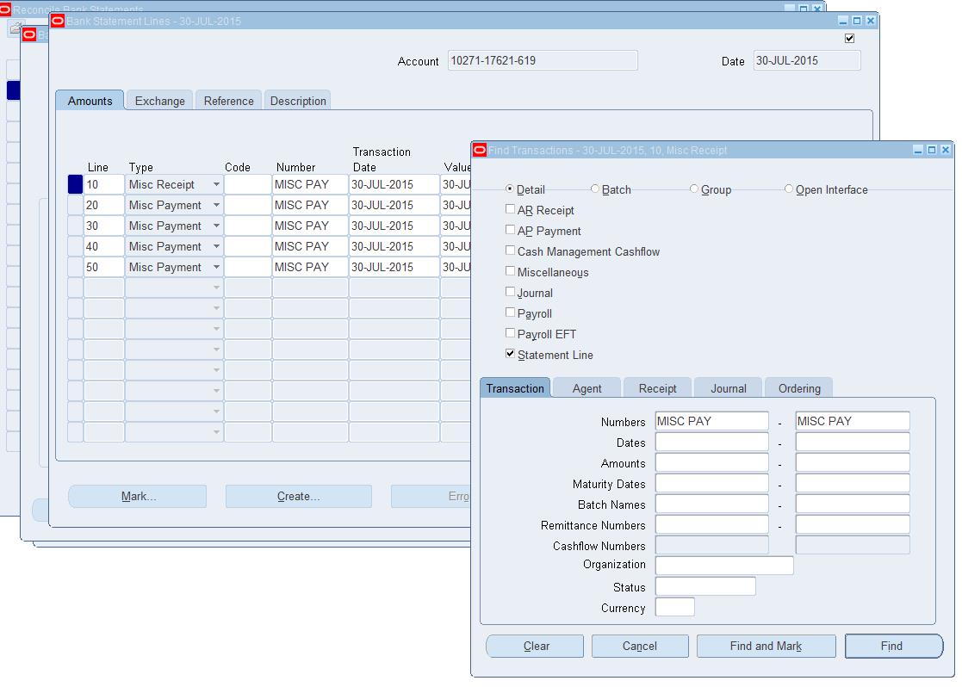Select the Open Interface radio button
This screenshot has width=962, height=687.
[788, 189]
